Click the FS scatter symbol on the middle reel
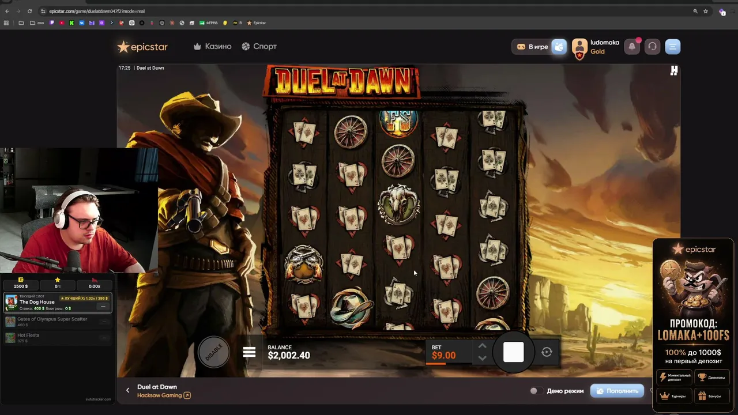This screenshot has height=415, width=738. (398, 124)
